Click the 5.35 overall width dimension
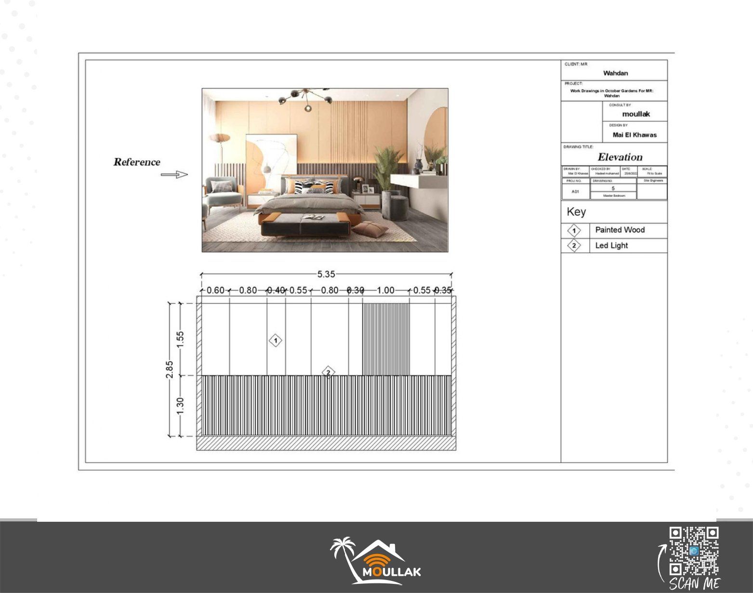753x593 pixels. (326, 274)
